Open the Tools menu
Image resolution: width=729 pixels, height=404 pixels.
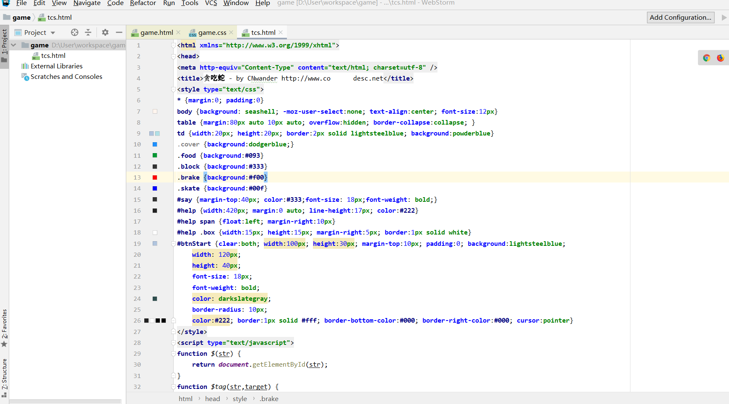[190, 3]
